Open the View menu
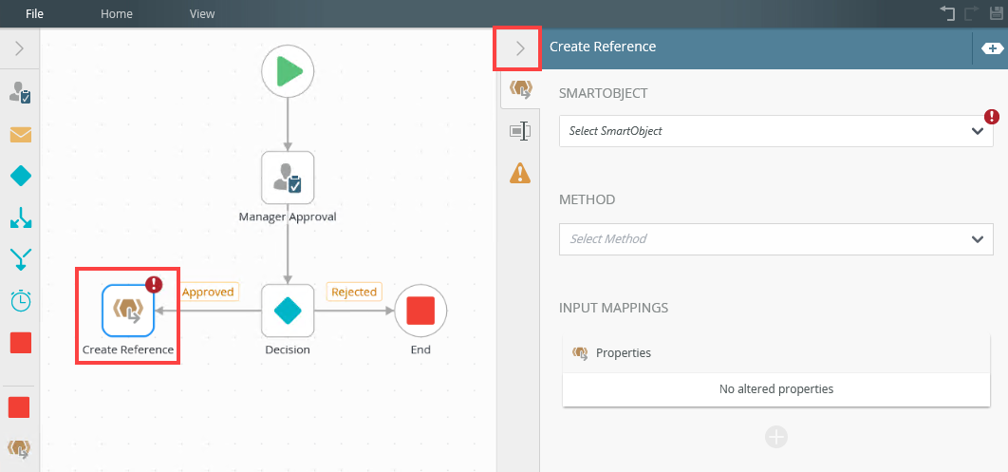The image size is (1008, 472). pos(202,14)
